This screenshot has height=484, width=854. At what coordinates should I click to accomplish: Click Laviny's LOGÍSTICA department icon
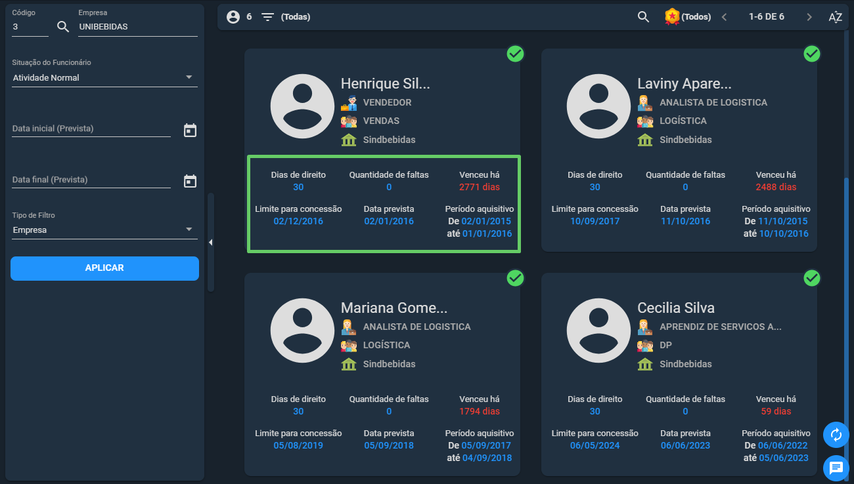click(645, 121)
